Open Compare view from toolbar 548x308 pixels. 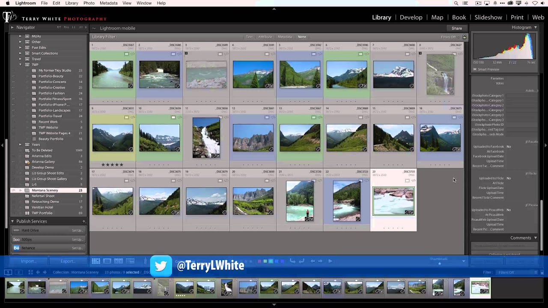coord(119,261)
